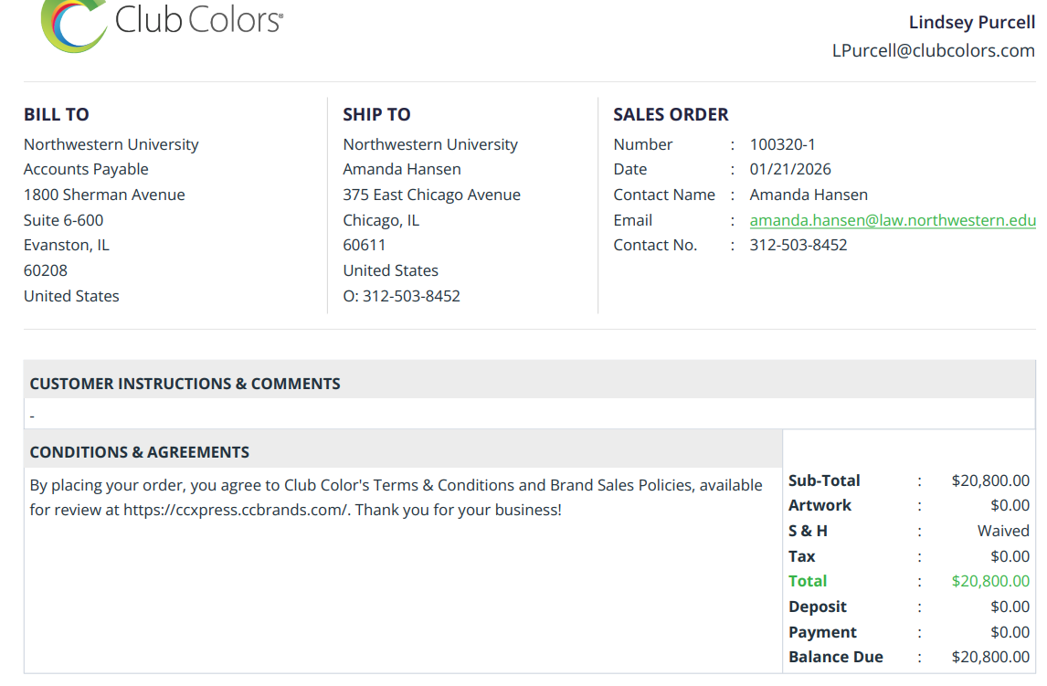Select the 1800 Sherman Avenue address line

[105, 195]
